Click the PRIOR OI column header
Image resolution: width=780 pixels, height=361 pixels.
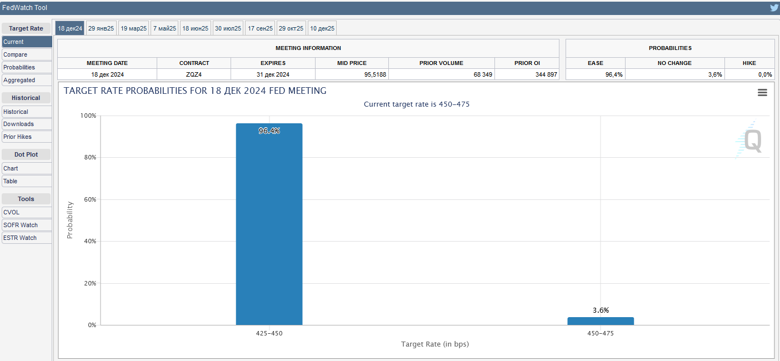[x=527, y=63]
